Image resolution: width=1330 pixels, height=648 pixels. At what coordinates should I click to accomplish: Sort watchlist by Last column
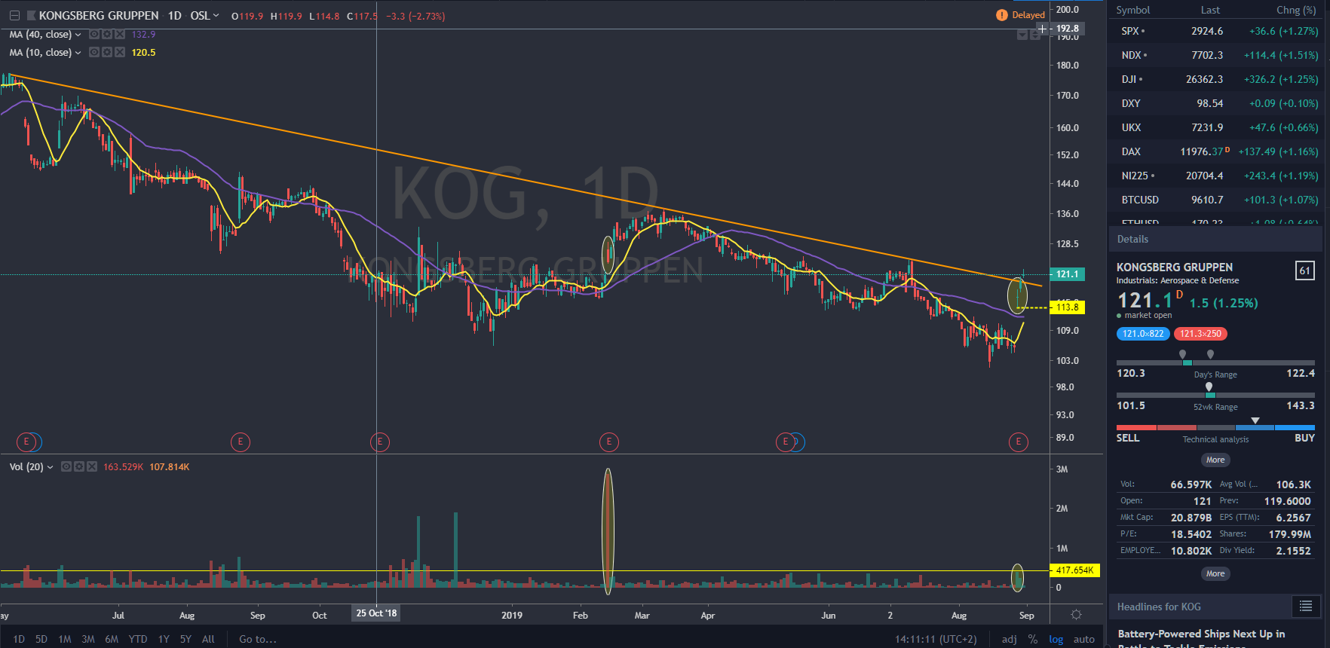[1210, 10]
